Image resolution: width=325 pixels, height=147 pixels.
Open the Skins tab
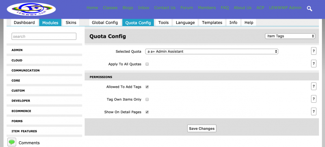click(x=71, y=23)
